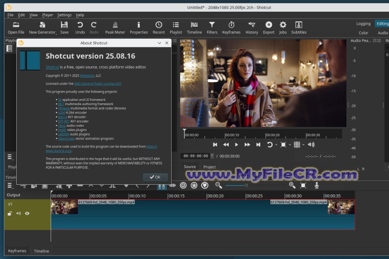Hide track V1 with the eye icon
The image size is (389, 259).
(x=27, y=213)
